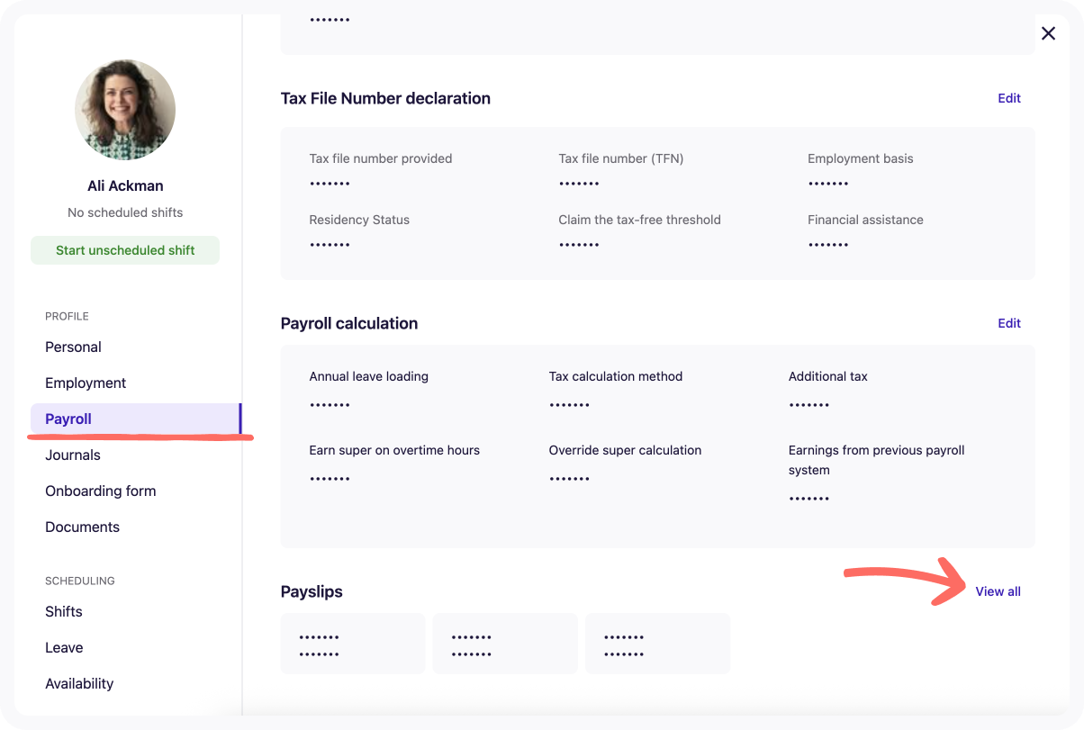
Task: Open the Availability section
Action: coord(79,683)
